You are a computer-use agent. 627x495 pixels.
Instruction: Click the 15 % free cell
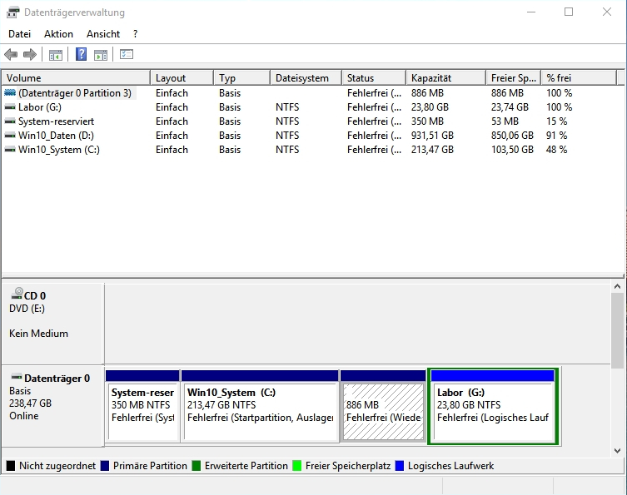[556, 121]
